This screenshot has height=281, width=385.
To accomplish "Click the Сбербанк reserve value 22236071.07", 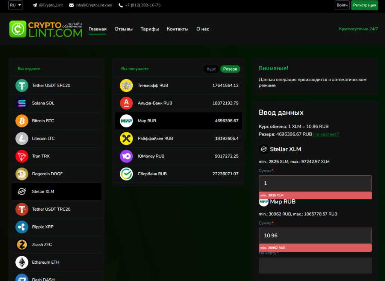I will click(226, 174).
